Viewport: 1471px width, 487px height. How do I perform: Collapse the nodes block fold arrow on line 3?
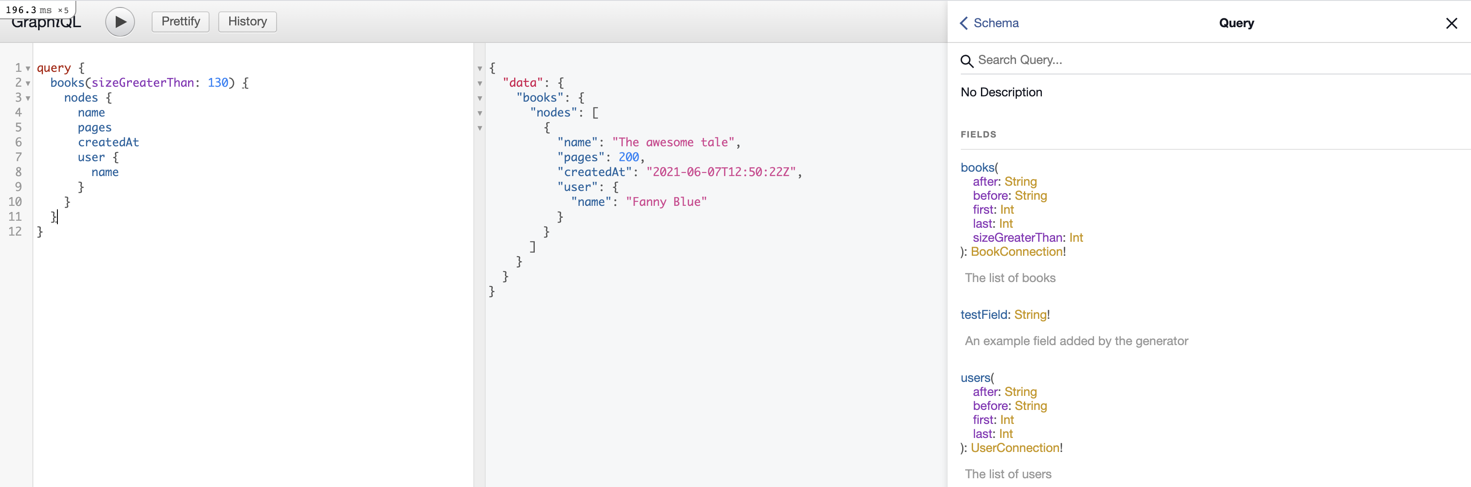tap(28, 98)
